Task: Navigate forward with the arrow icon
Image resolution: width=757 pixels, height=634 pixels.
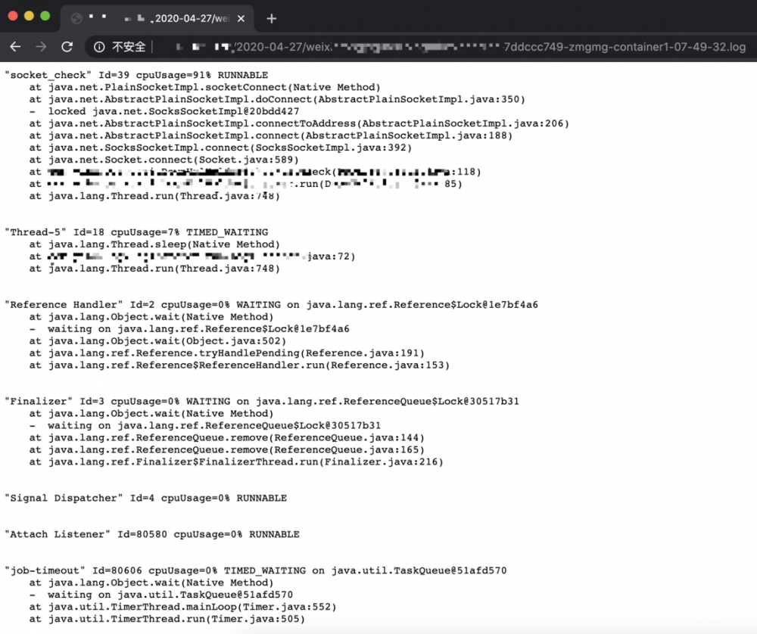Action: 41,46
